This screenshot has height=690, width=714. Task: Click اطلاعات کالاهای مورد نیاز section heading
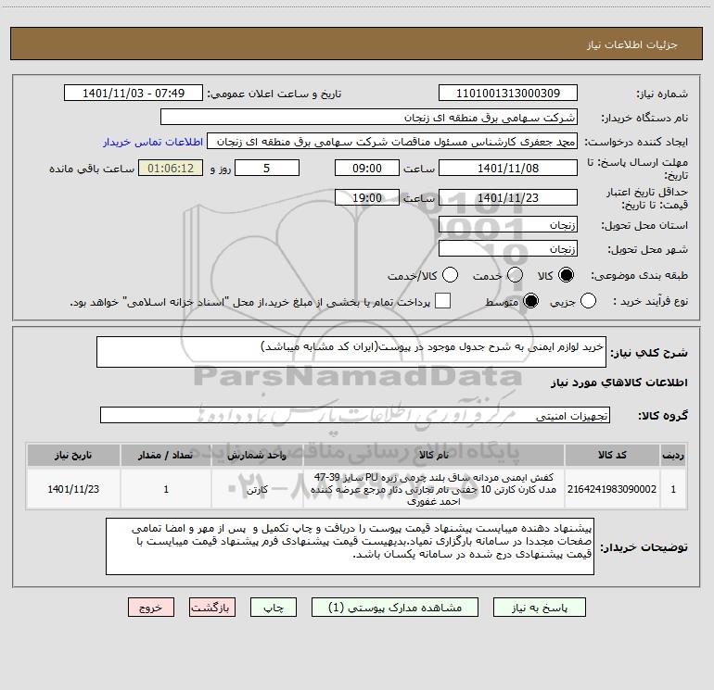coord(618,383)
